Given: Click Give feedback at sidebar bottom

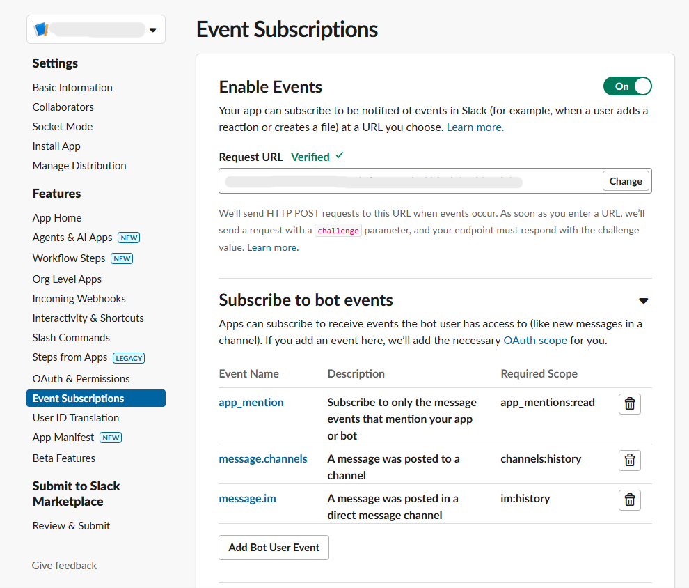Looking at the screenshot, I should (64, 565).
